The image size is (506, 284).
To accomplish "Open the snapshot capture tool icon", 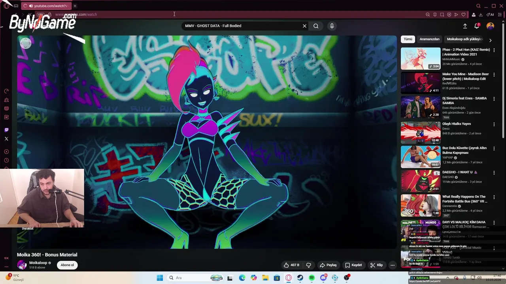I will point(442,15).
